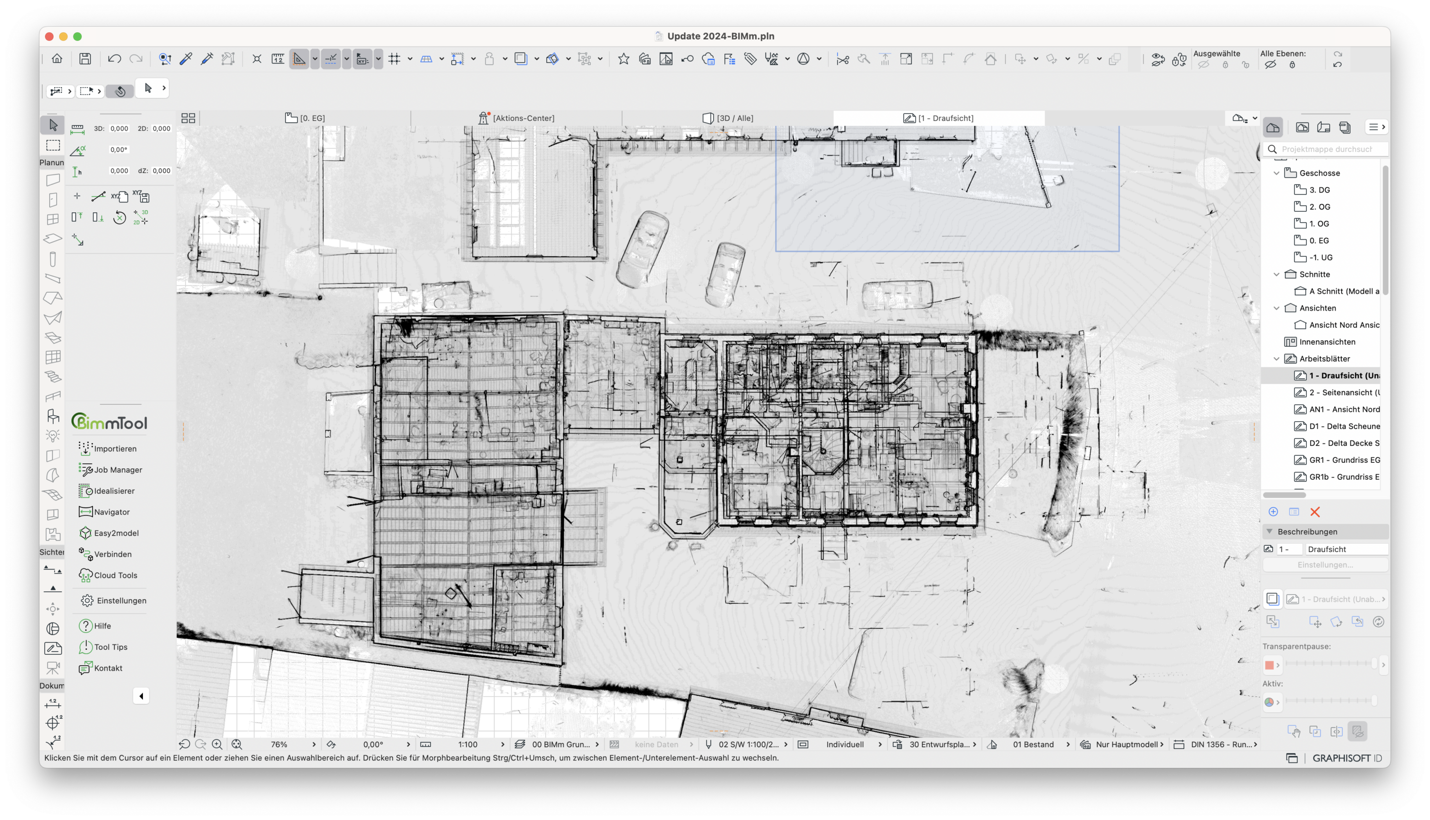Viewport: 1430px width, 820px height.
Task: Toggle trace reference button
Action: click(x=521, y=59)
